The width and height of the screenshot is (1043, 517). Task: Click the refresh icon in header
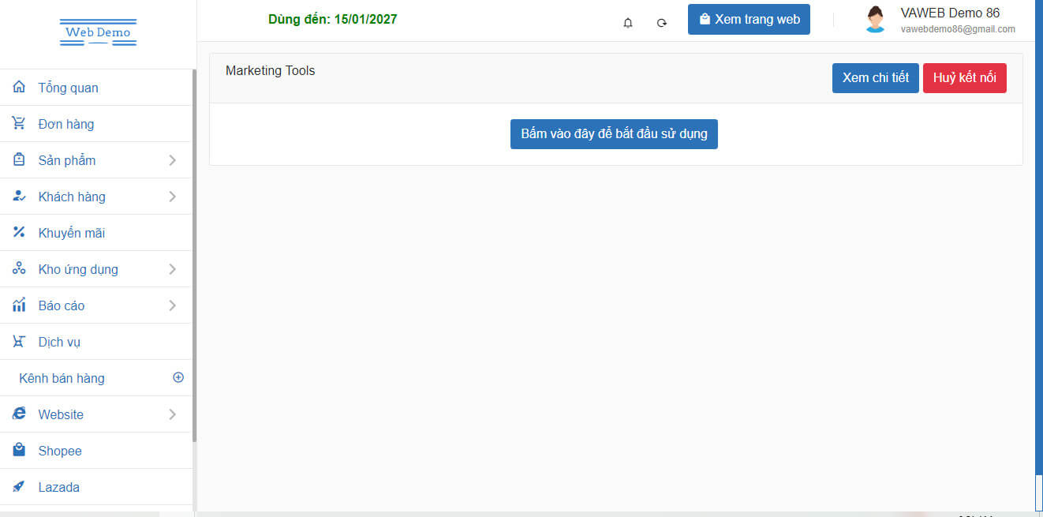662,23
